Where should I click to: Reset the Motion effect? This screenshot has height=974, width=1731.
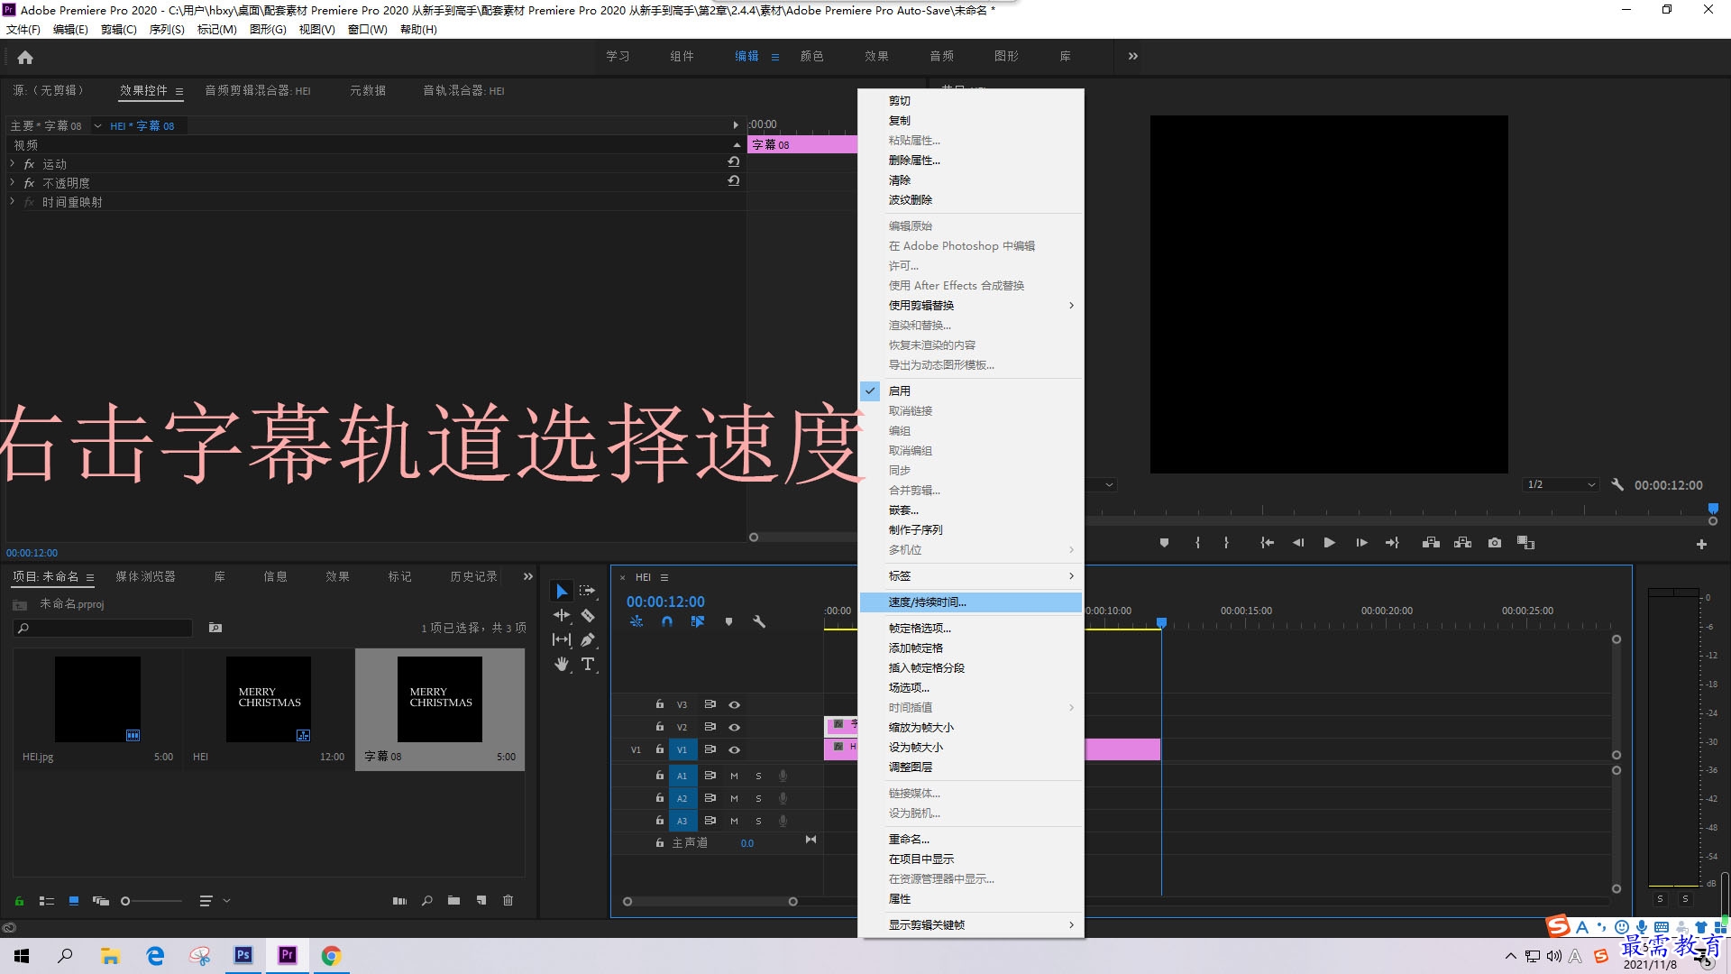click(x=734, y=162)
